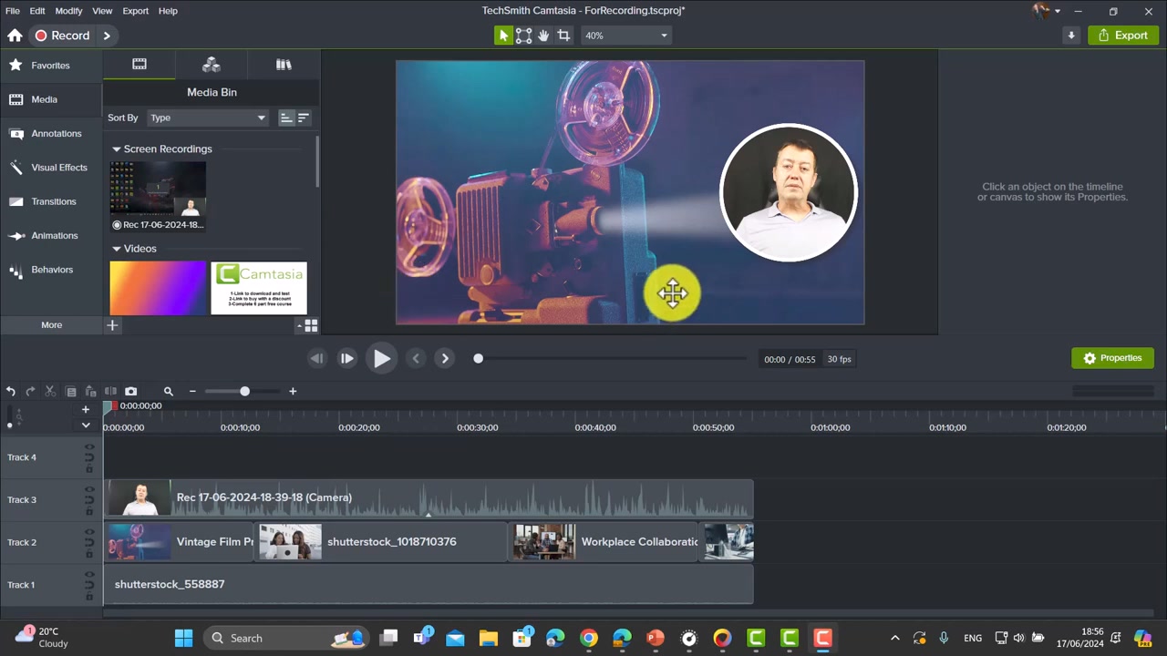Viewport: 1167px width, 656px height.
Task: Open the Library tab icon (cubes)
Action: point(212,65)
